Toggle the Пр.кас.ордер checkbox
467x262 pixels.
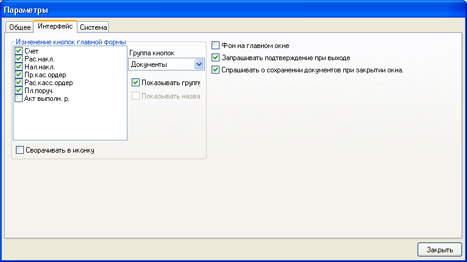pos(18,75)
